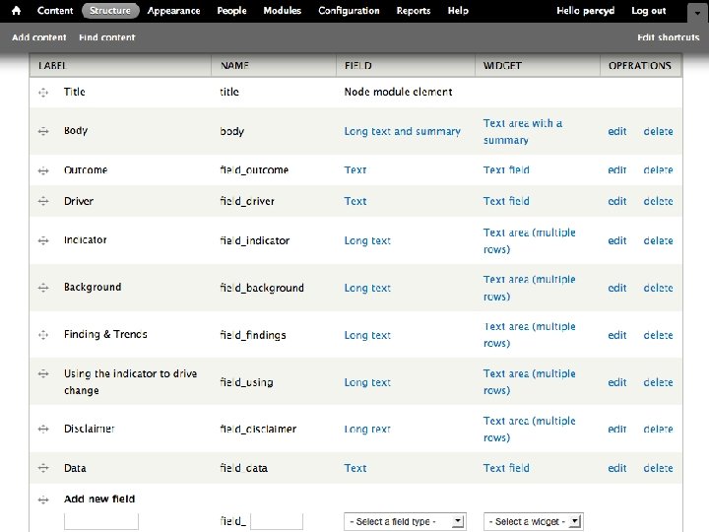Screen dimensions: 709x532
Task: Click the Find content shortcut
Action: tap(107, 37)
